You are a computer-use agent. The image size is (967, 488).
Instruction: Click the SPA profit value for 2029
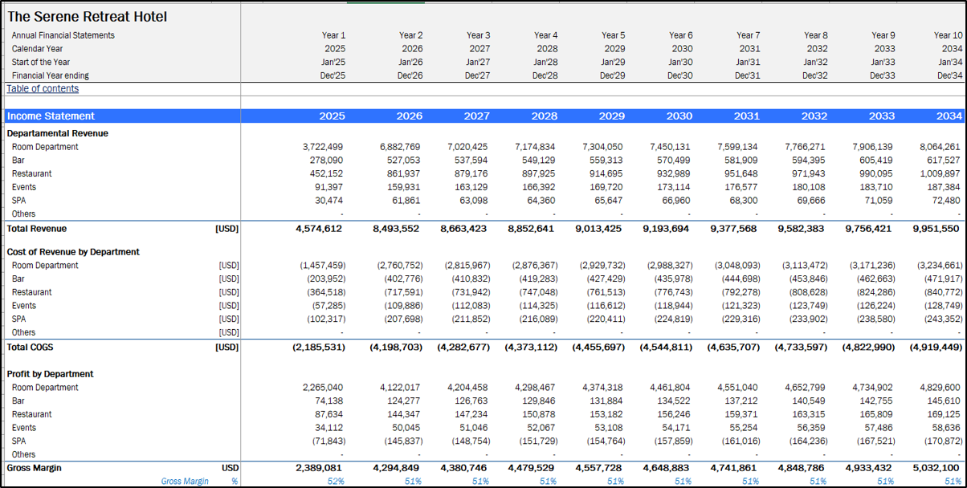[604, 441]
